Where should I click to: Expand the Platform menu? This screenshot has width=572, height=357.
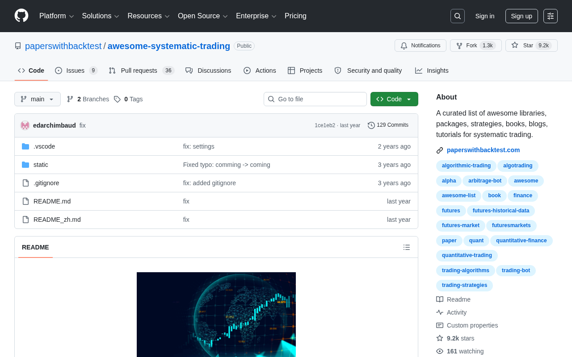(57, 16)
